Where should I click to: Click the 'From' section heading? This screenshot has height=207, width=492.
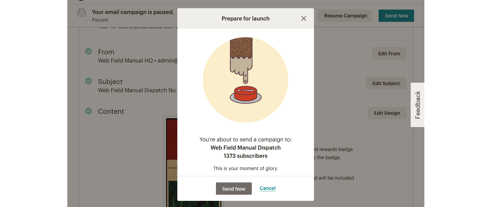click(x=106, y=52)
